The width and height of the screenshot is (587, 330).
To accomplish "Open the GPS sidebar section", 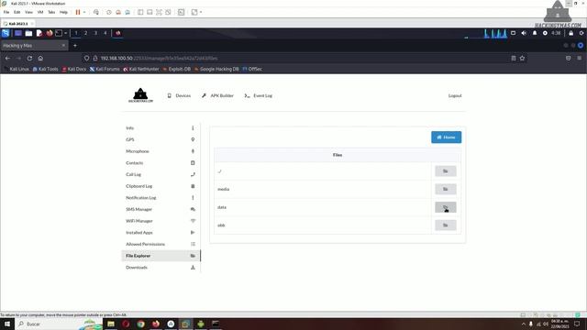I will pyautogui.click(x=161, y=139).
